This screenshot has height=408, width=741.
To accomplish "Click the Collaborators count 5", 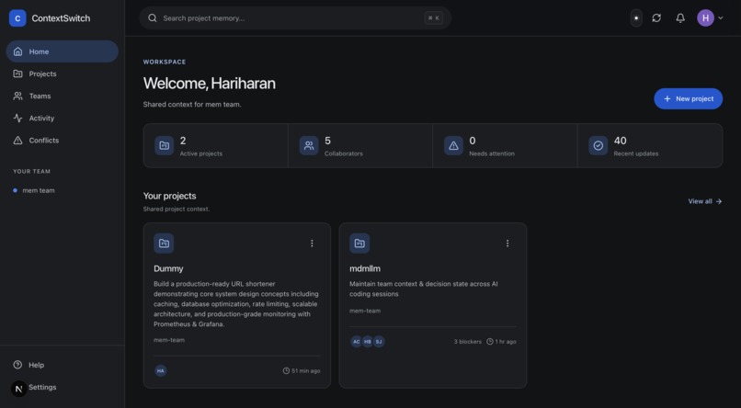I will click(327, 141).
